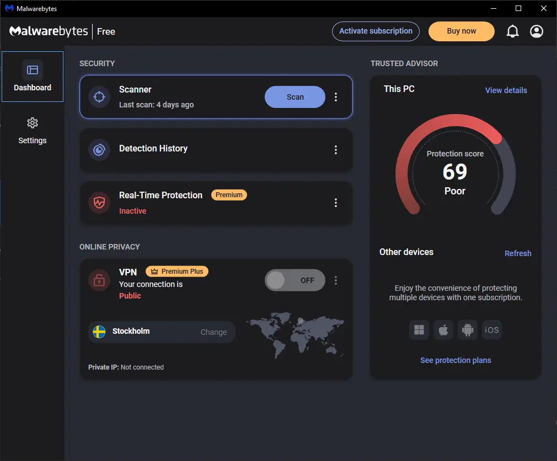This screenshot has height=461, width=557.
Task: Open the notifications bell
Action: 512,31
